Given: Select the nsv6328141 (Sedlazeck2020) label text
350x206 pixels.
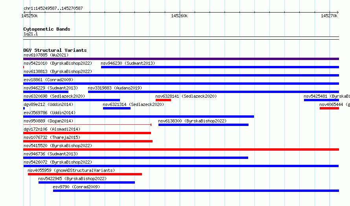Looking at the screenshot, I should tap(186, 96).
